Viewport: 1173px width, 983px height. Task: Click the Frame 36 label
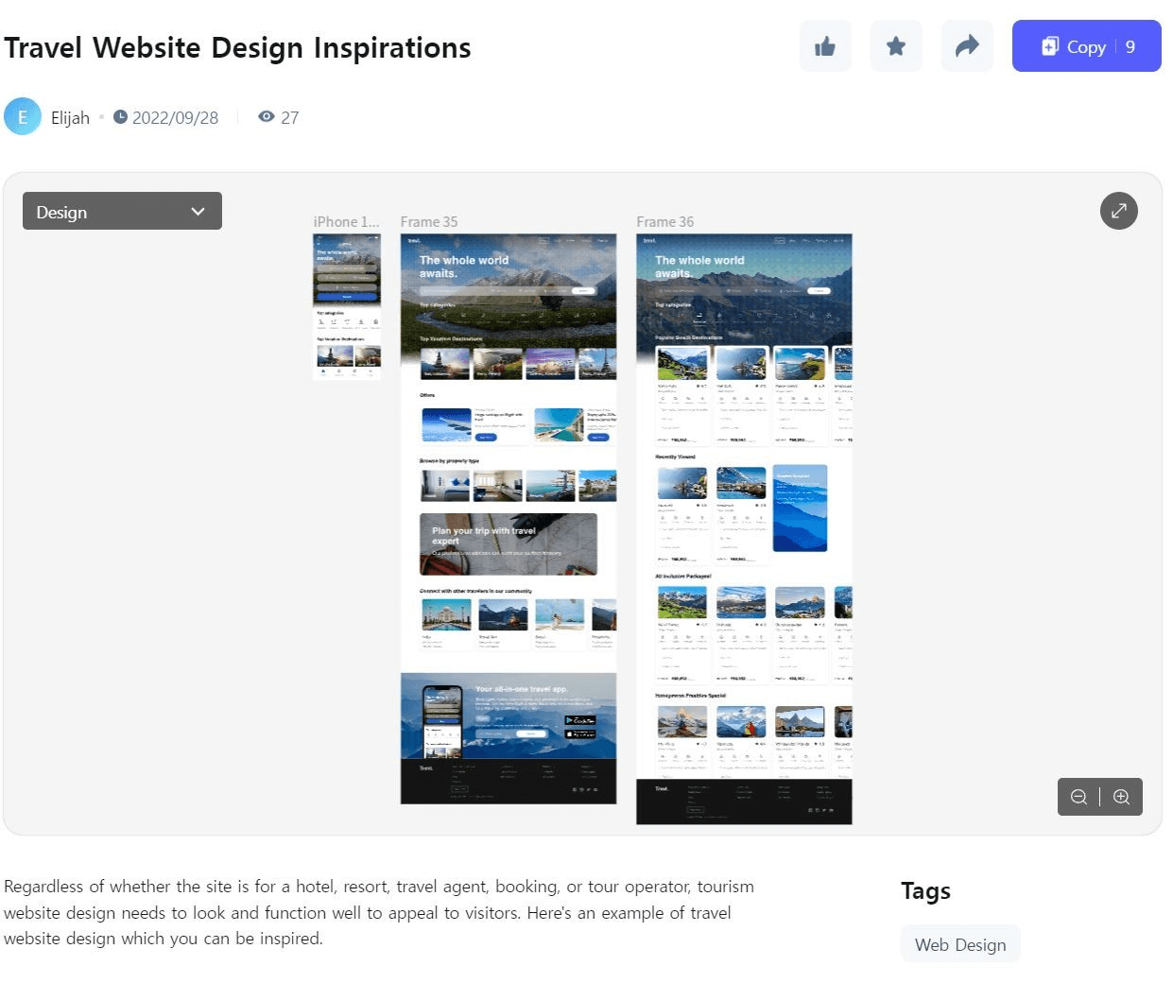pos(665,222)
